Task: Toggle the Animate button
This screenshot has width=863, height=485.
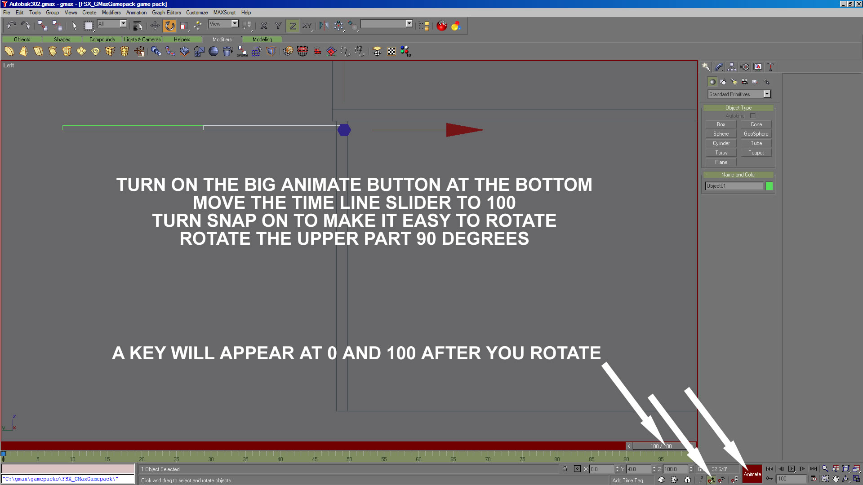Action: [x=752, y=474]
